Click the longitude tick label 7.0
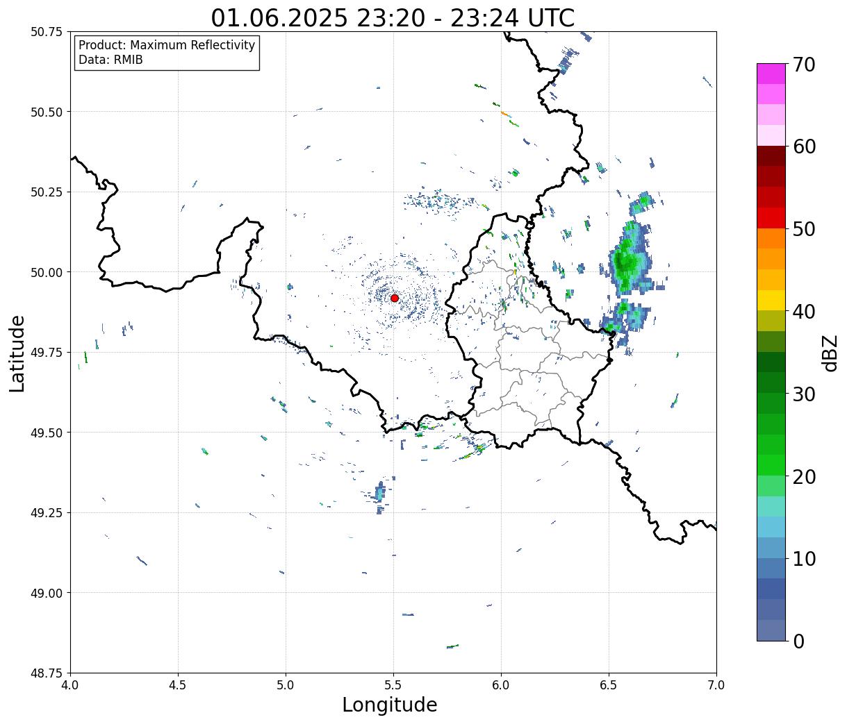The image size is (847, 722). (x=716, y=685)
